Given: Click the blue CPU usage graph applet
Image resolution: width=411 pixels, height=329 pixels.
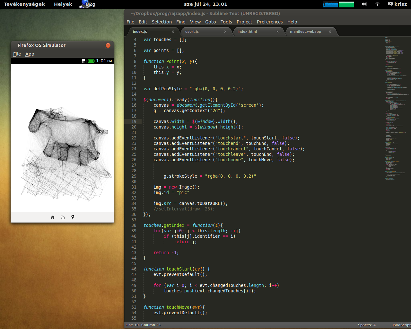Looking at the screenshot, I should coord(330,4).
